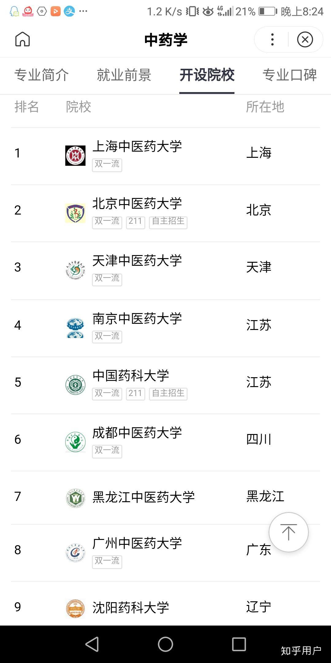Open the three-dot more options menu

[x=272, y=39]
